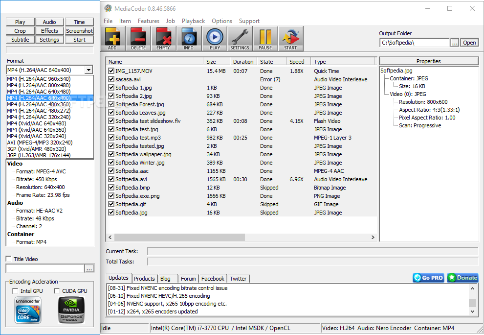Screen dimensions: 484x335
Task: Click the Donate star button
Action: pyautogui.click(x=462, y=278)
